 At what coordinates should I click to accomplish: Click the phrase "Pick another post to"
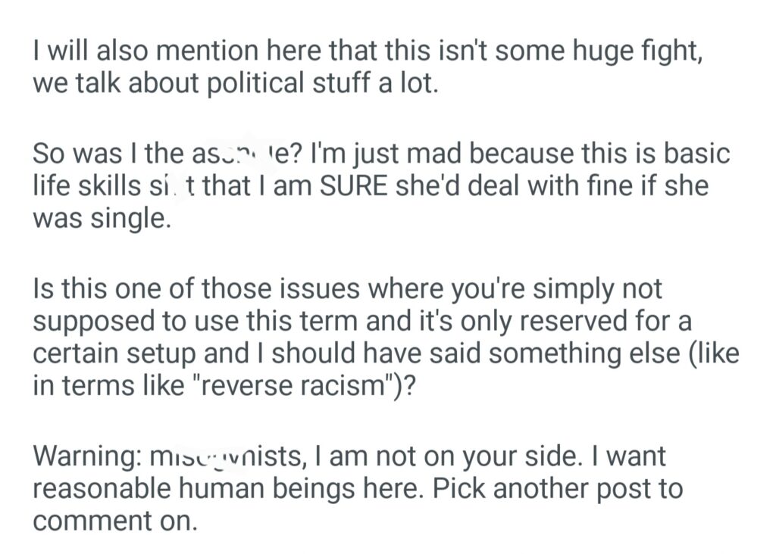tap(559, 488)
